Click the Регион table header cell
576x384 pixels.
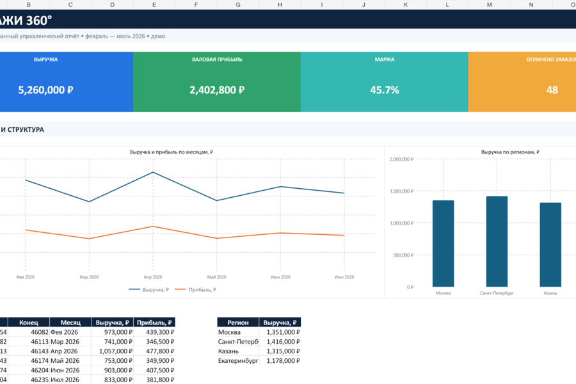point(238,323)
